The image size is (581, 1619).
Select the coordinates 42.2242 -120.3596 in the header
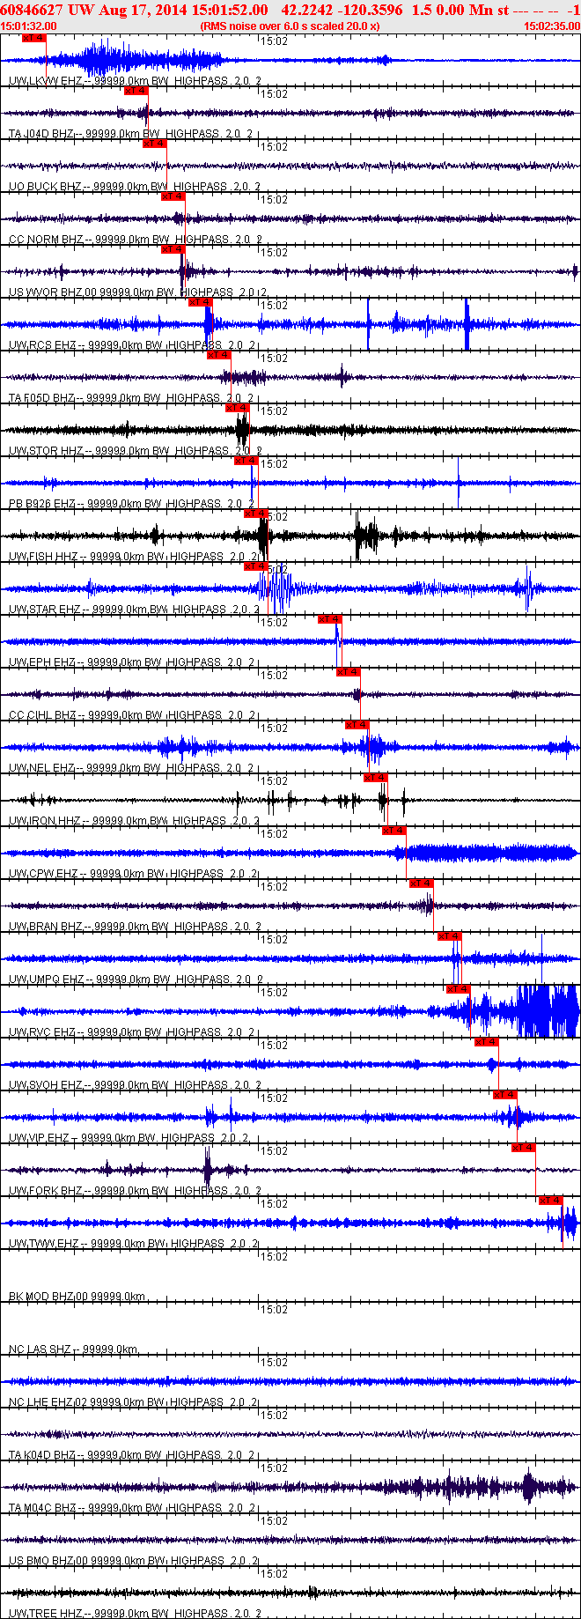(x=342, y=10)
